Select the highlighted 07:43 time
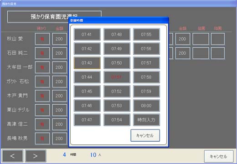 pyautogui.click(x=87, y=63)
